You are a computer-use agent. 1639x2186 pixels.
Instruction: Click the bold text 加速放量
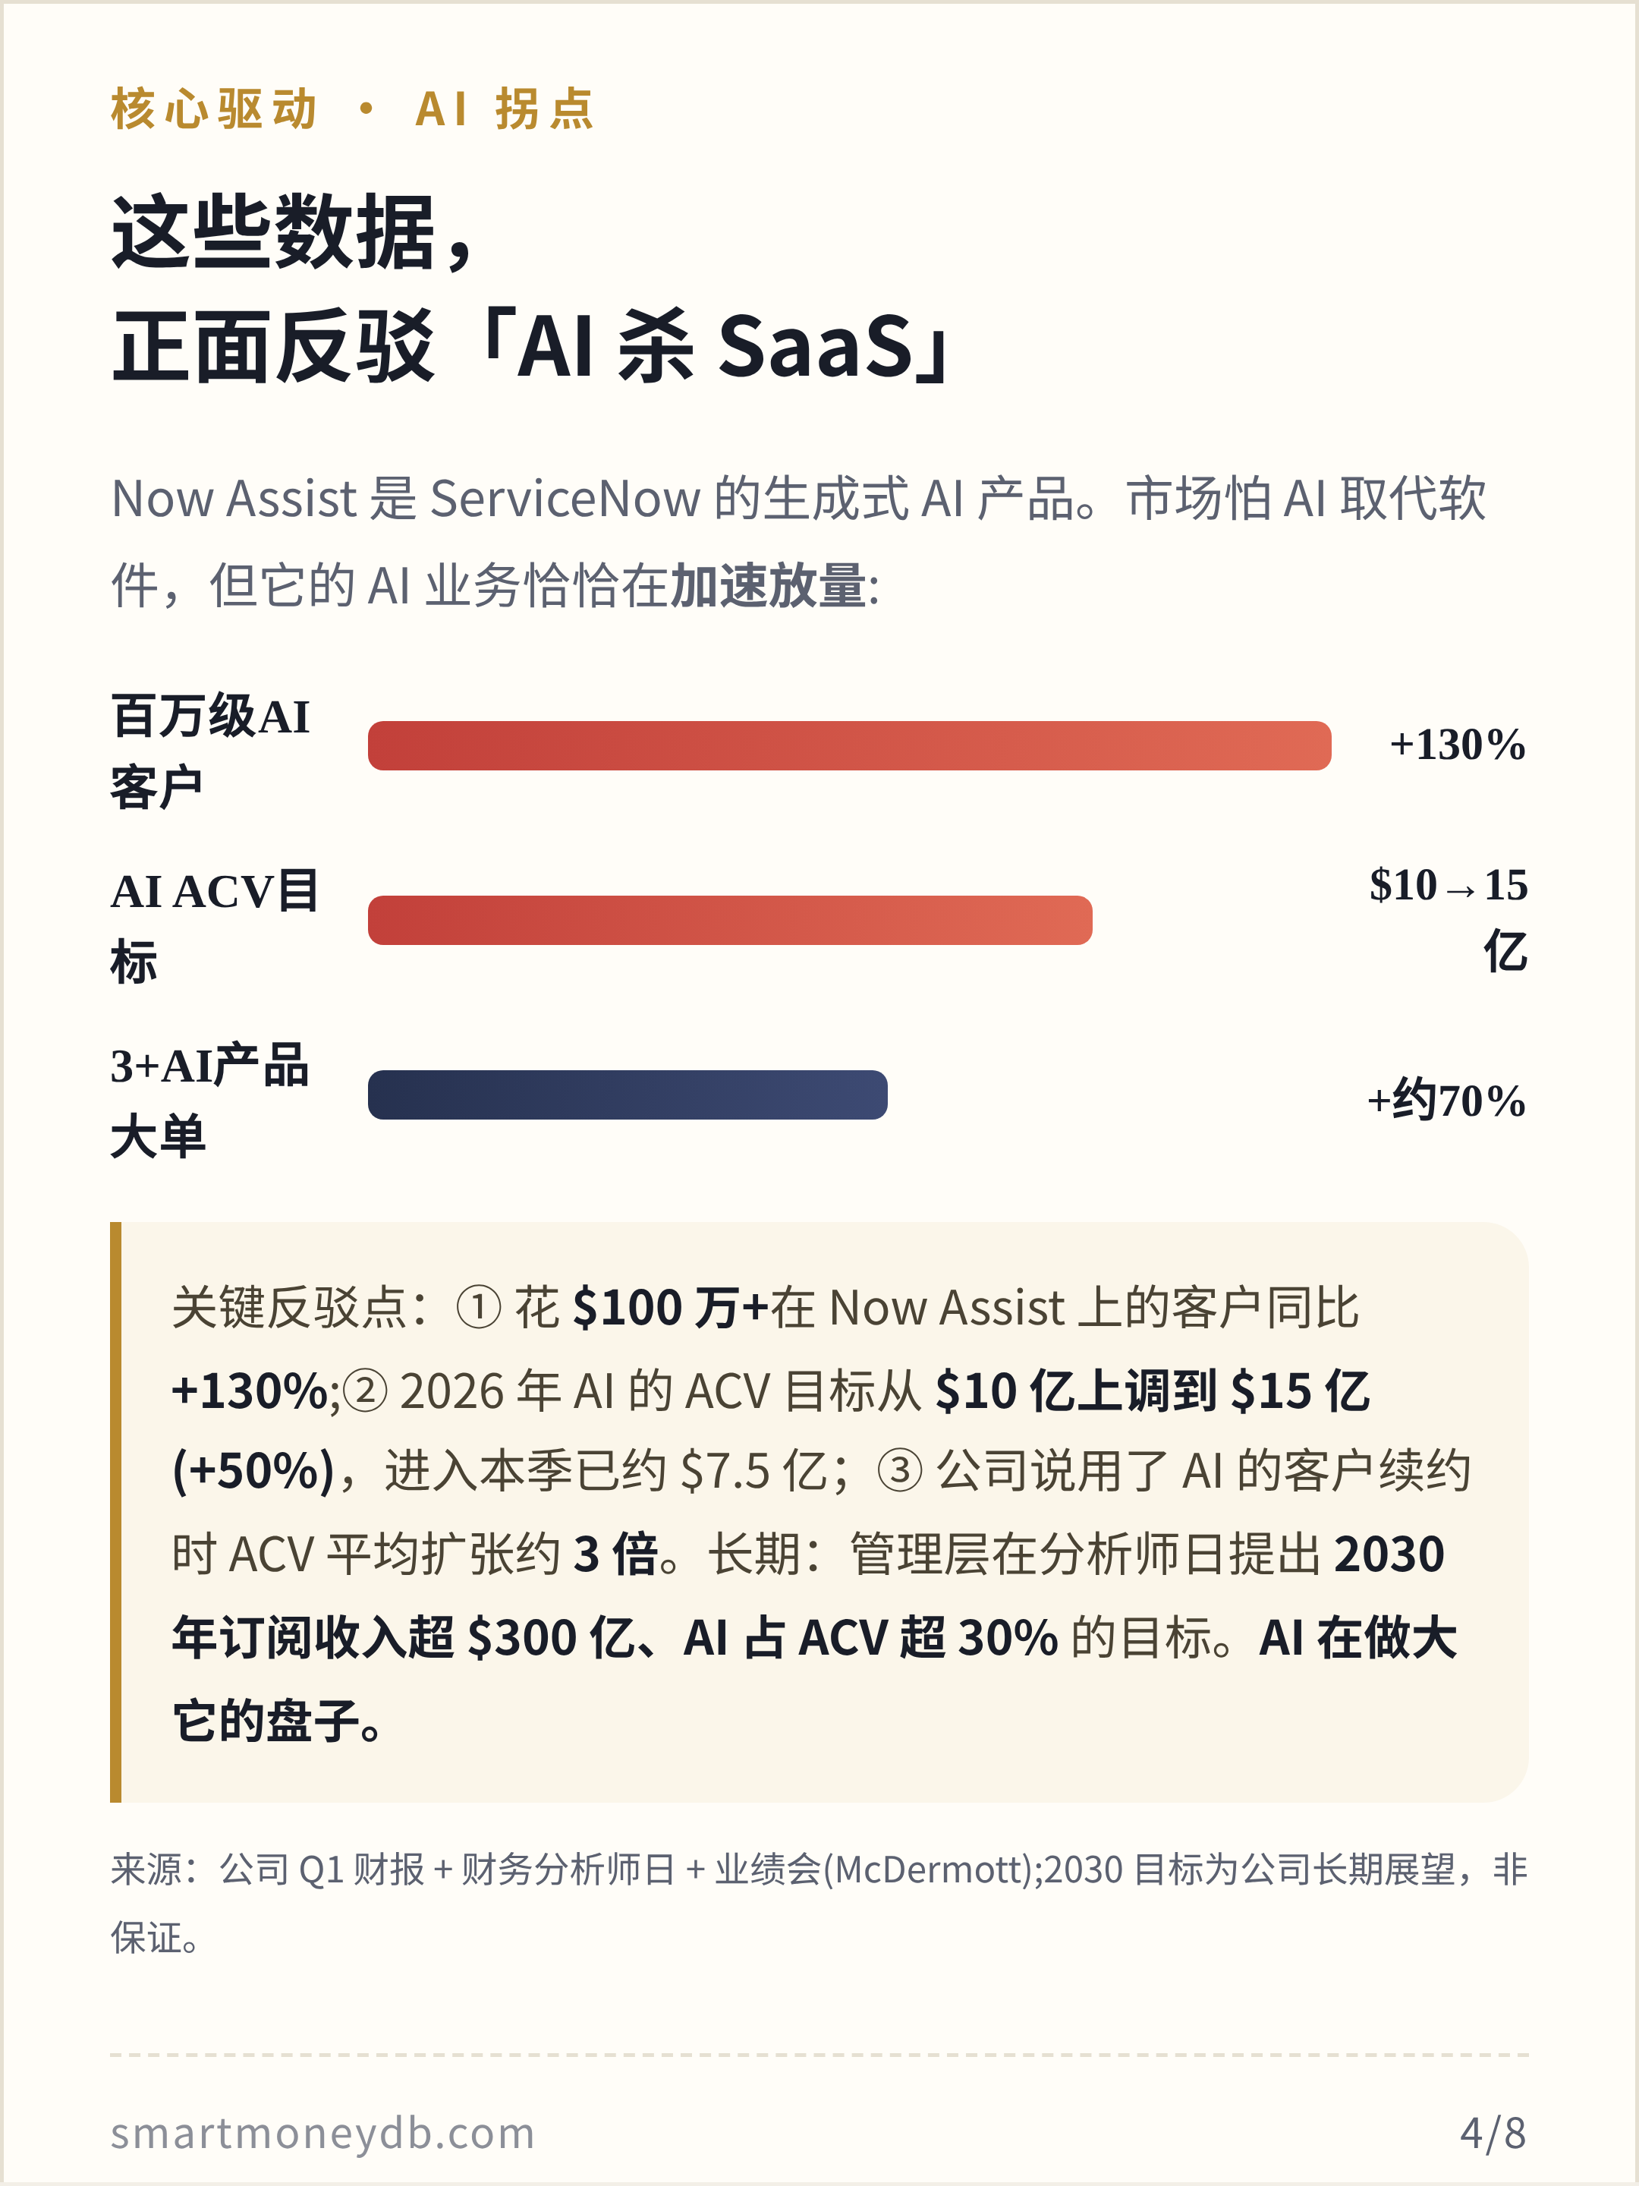tap(769, 585)
